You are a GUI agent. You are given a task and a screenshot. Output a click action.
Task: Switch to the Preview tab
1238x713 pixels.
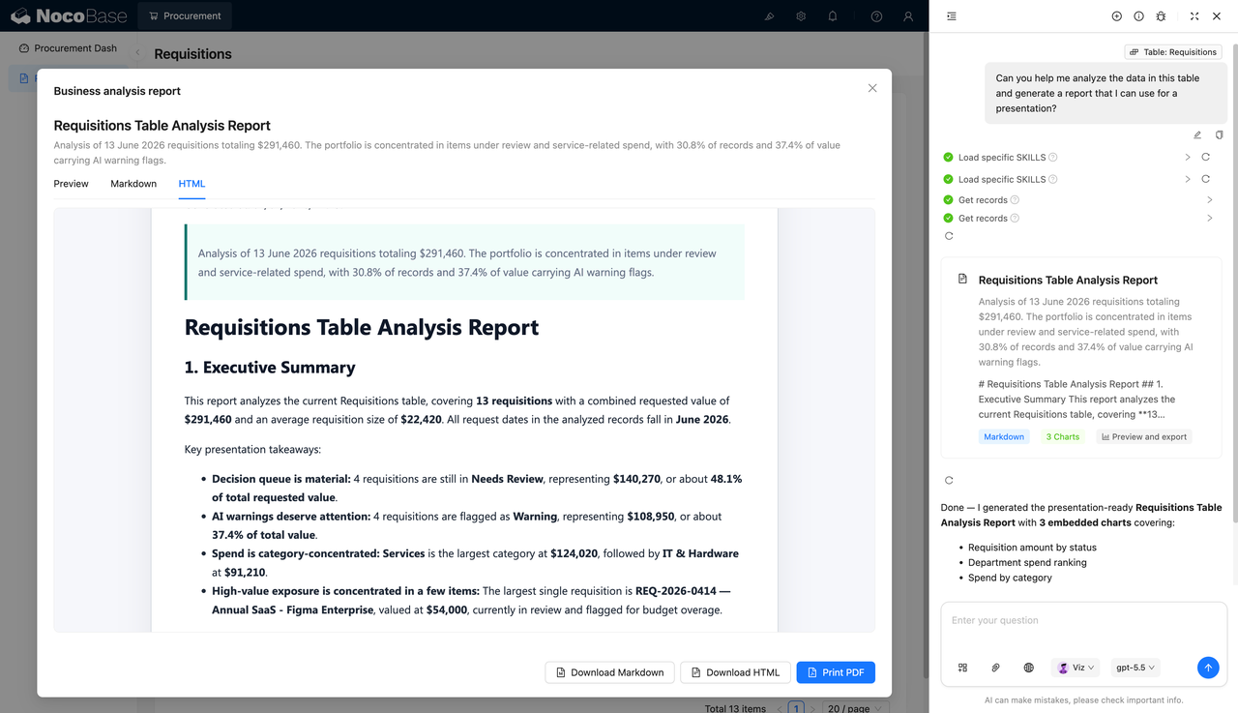[72, 184]
